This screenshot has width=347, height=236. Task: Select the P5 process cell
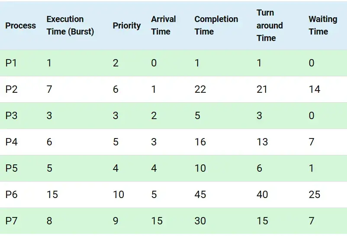(x=11, y=168)
